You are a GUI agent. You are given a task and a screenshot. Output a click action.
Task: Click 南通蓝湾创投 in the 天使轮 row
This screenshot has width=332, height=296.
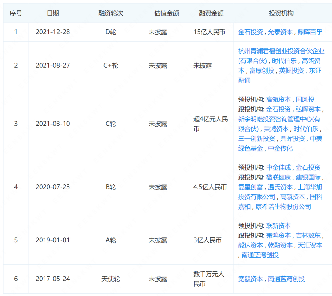286,279
